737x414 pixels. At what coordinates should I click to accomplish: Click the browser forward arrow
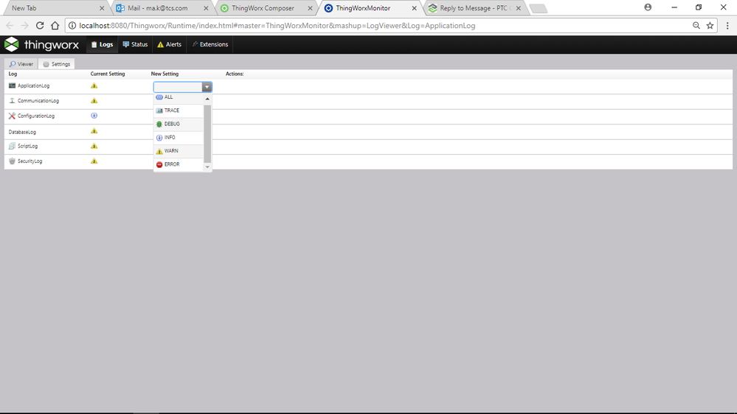pos(25,25)
